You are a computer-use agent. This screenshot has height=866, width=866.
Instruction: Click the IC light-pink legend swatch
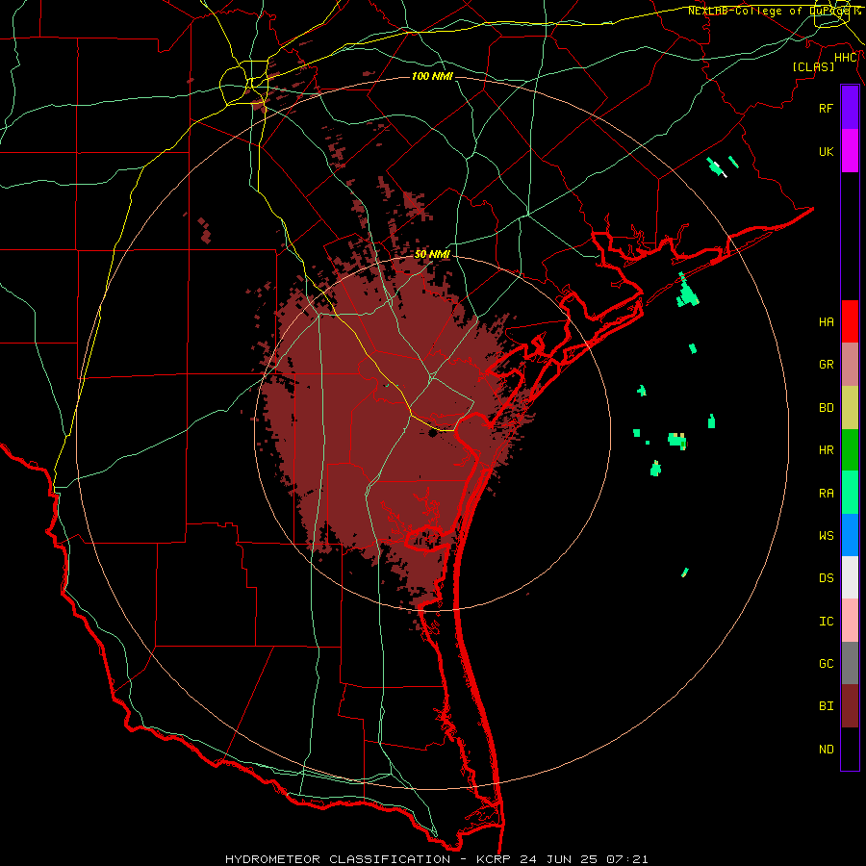coord(850,621)
